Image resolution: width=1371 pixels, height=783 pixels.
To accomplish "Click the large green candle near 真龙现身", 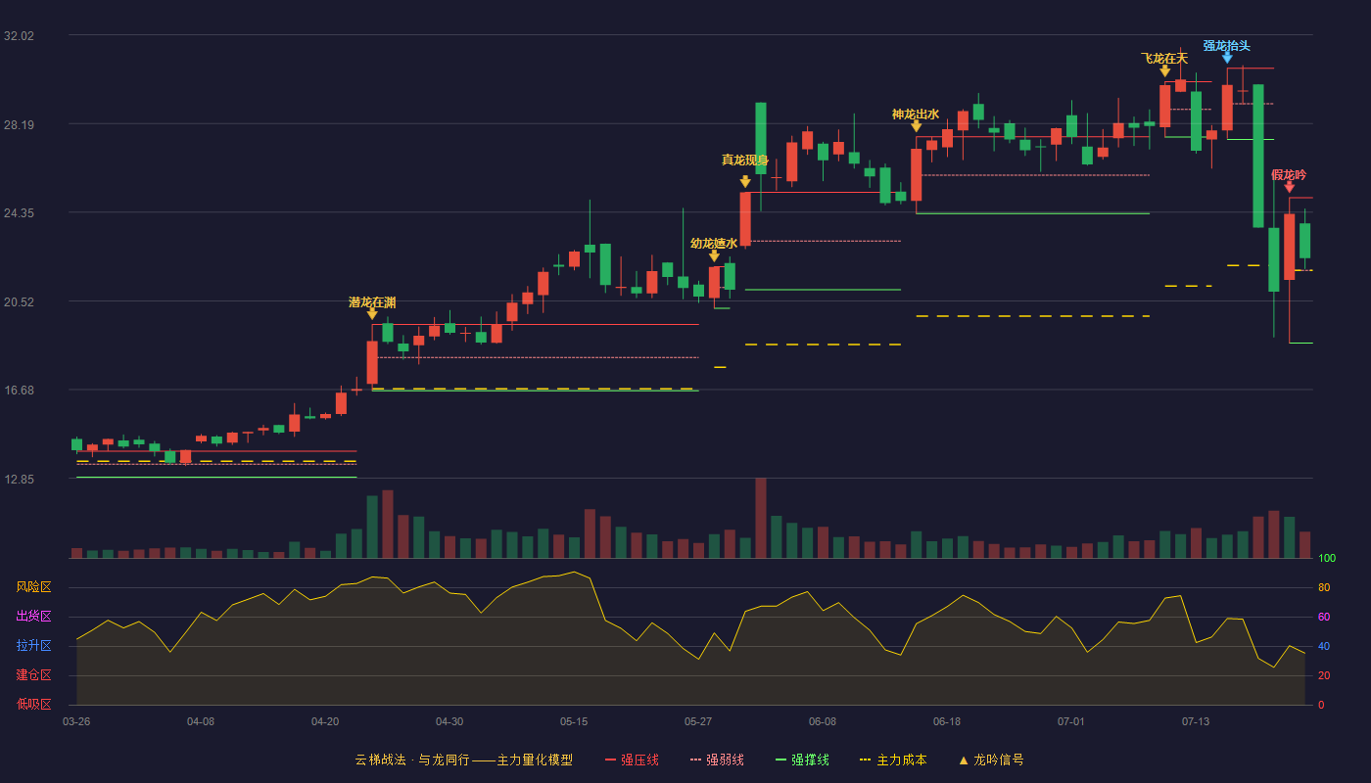I will pyautogui.click(x=761, y=138).
